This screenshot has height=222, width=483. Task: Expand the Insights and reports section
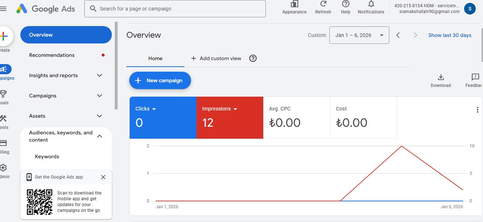(x=100, y=75)
